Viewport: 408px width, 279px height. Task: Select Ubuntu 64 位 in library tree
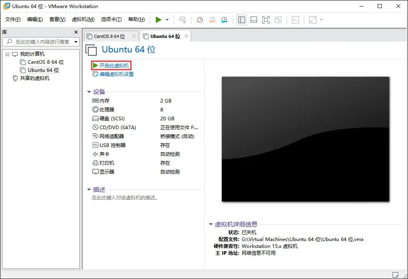coord(43,70)
